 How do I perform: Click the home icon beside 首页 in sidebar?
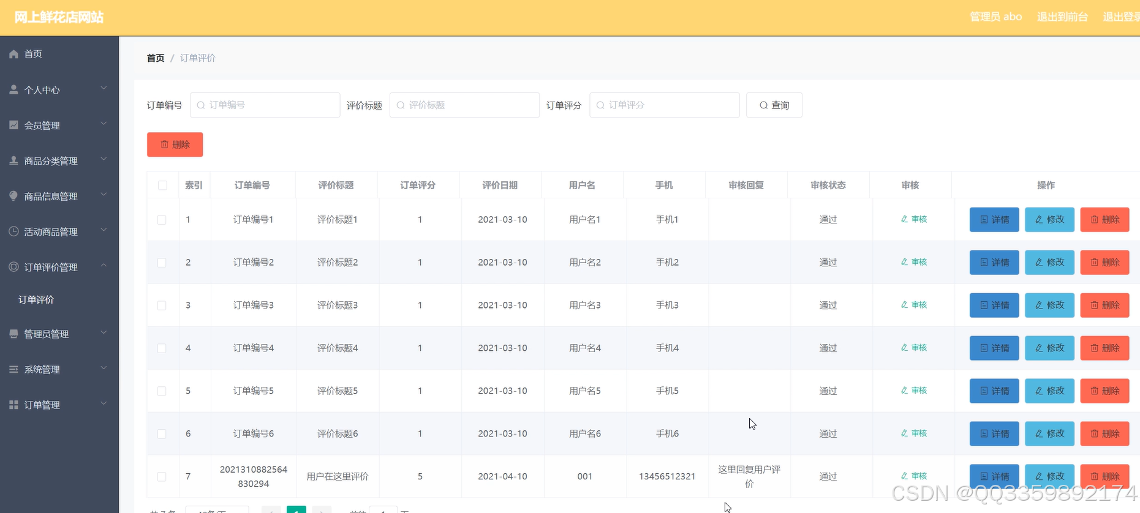[x=13, y=54]
